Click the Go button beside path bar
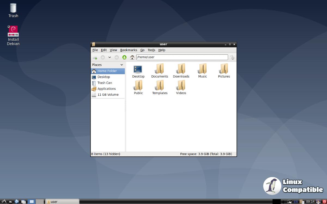 coord(232,57)
